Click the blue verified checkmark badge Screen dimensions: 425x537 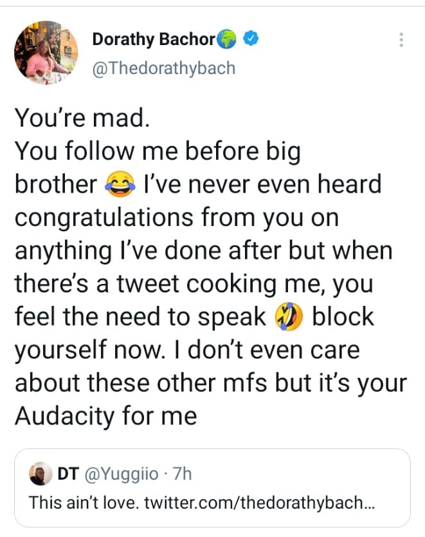click(x=253, y=39)
